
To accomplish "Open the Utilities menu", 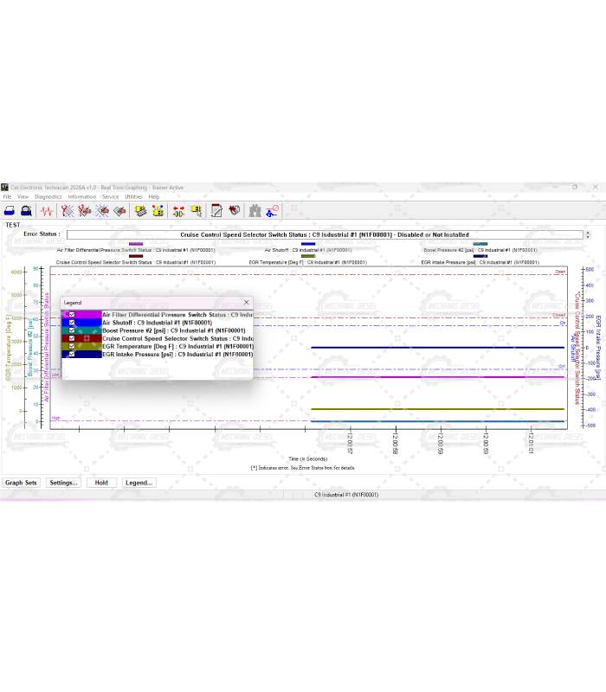I will pos(133,196).
